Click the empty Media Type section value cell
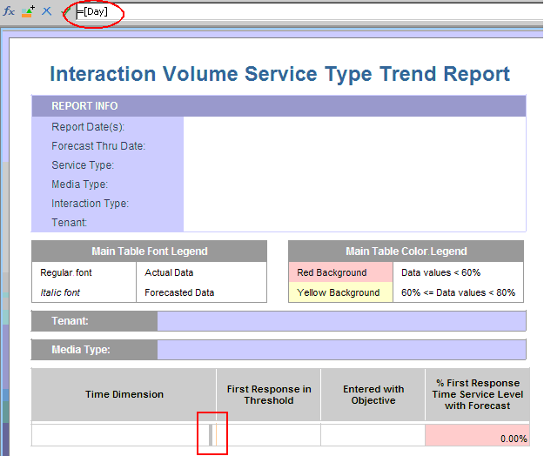 coord(341,350)
